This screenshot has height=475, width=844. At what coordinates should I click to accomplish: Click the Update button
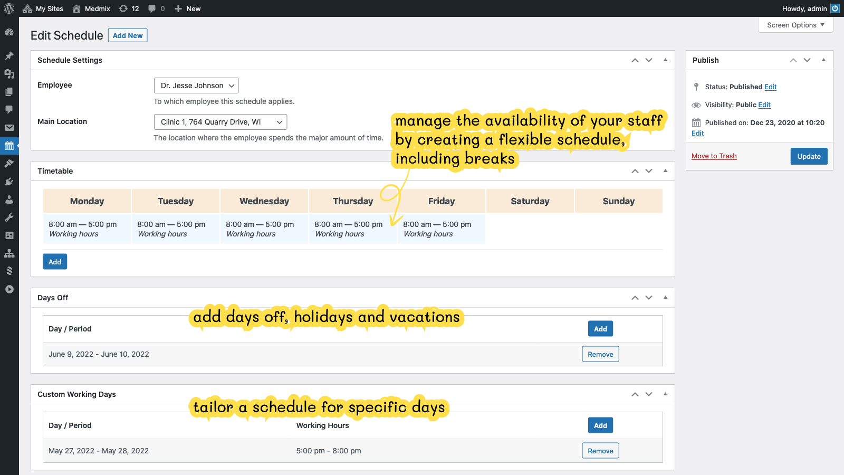(809, 156)
